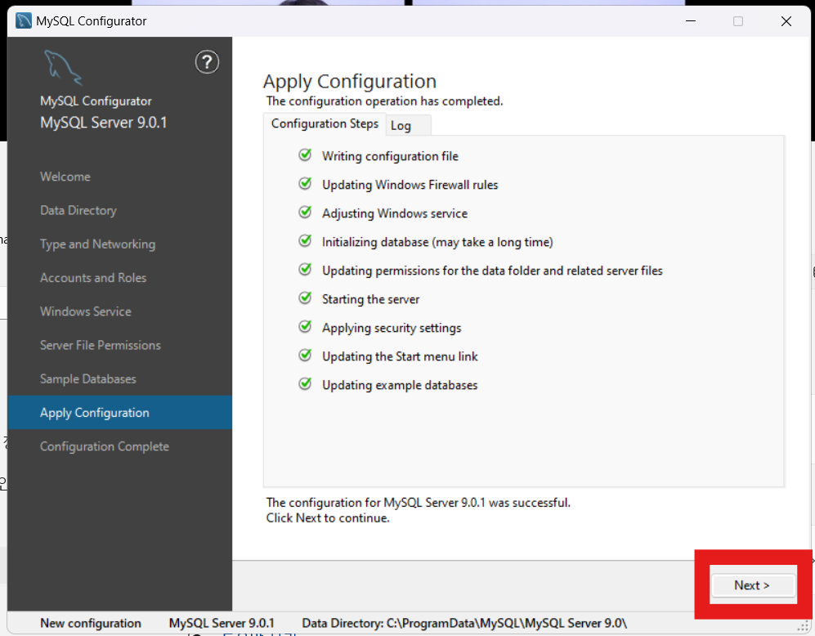Open the Data Directory sidebar step
This screenshot has height=636, width=815.
tap(78, 210)
